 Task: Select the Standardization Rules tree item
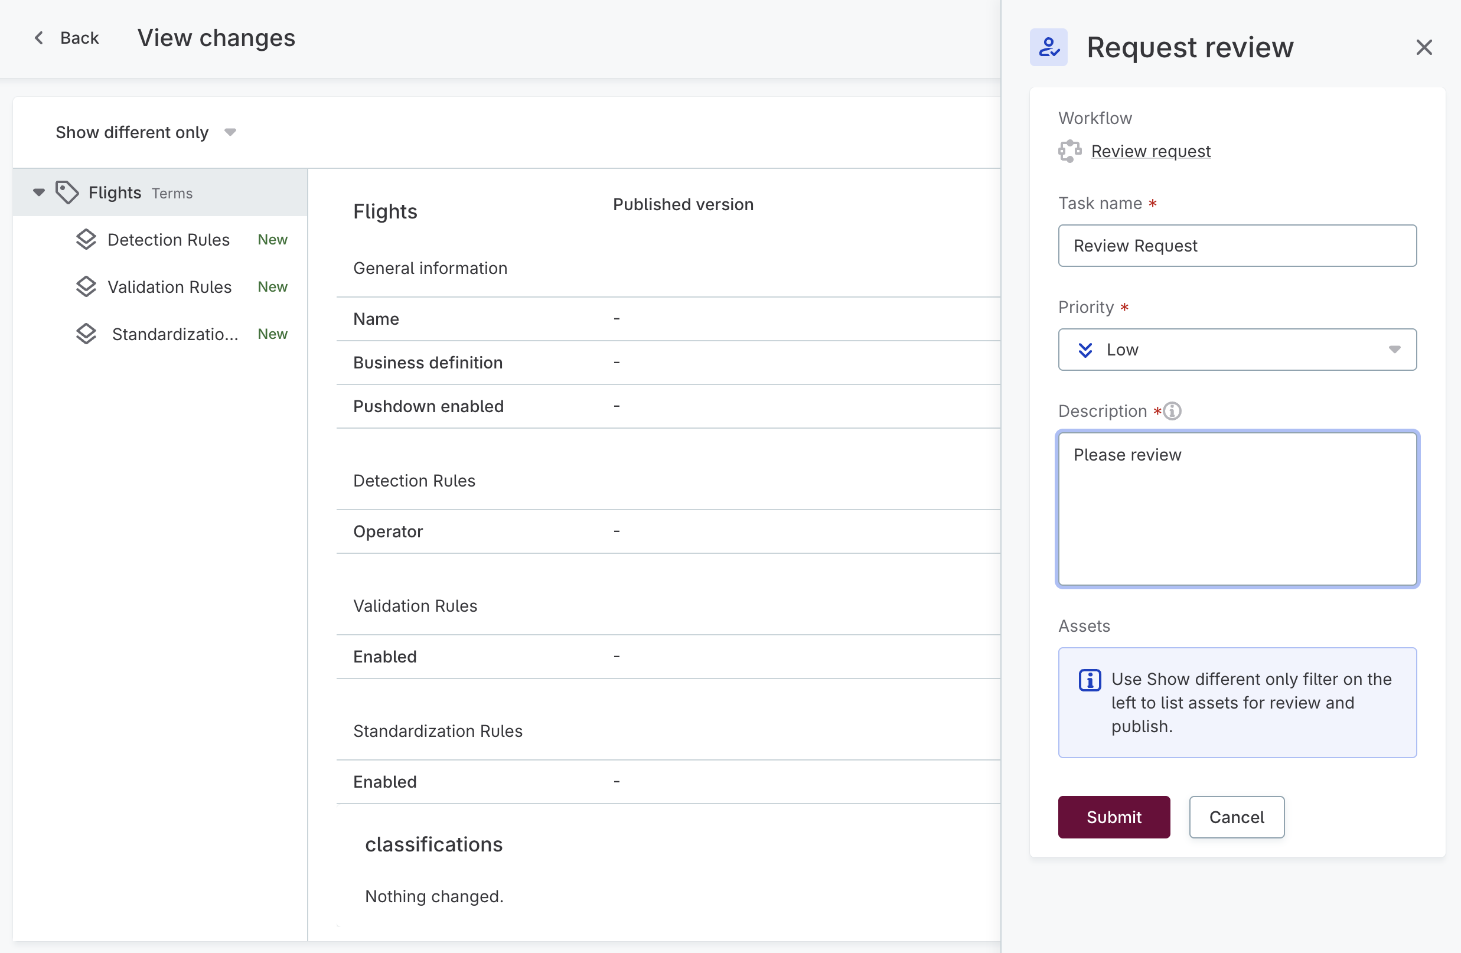[175, 334]
